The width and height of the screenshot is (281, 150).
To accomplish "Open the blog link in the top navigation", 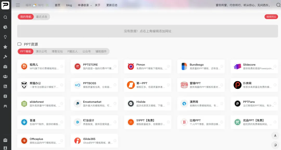I will [69, 5].
